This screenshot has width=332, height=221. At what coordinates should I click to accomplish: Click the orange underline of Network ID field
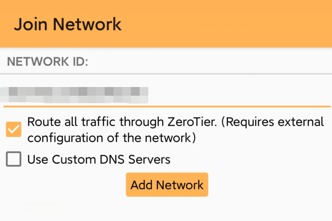(167, 107)
